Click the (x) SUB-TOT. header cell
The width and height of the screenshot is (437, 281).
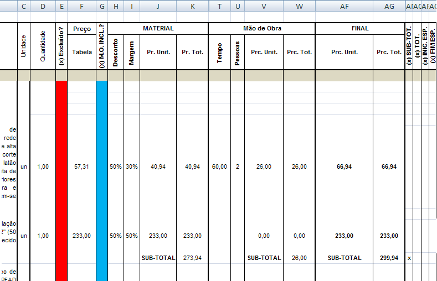pos(409,46)
